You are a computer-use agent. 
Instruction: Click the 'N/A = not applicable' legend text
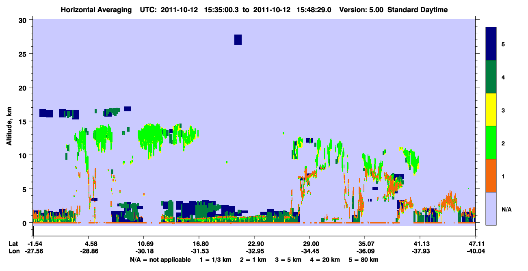pyautogui.click(x=160, y=260)
